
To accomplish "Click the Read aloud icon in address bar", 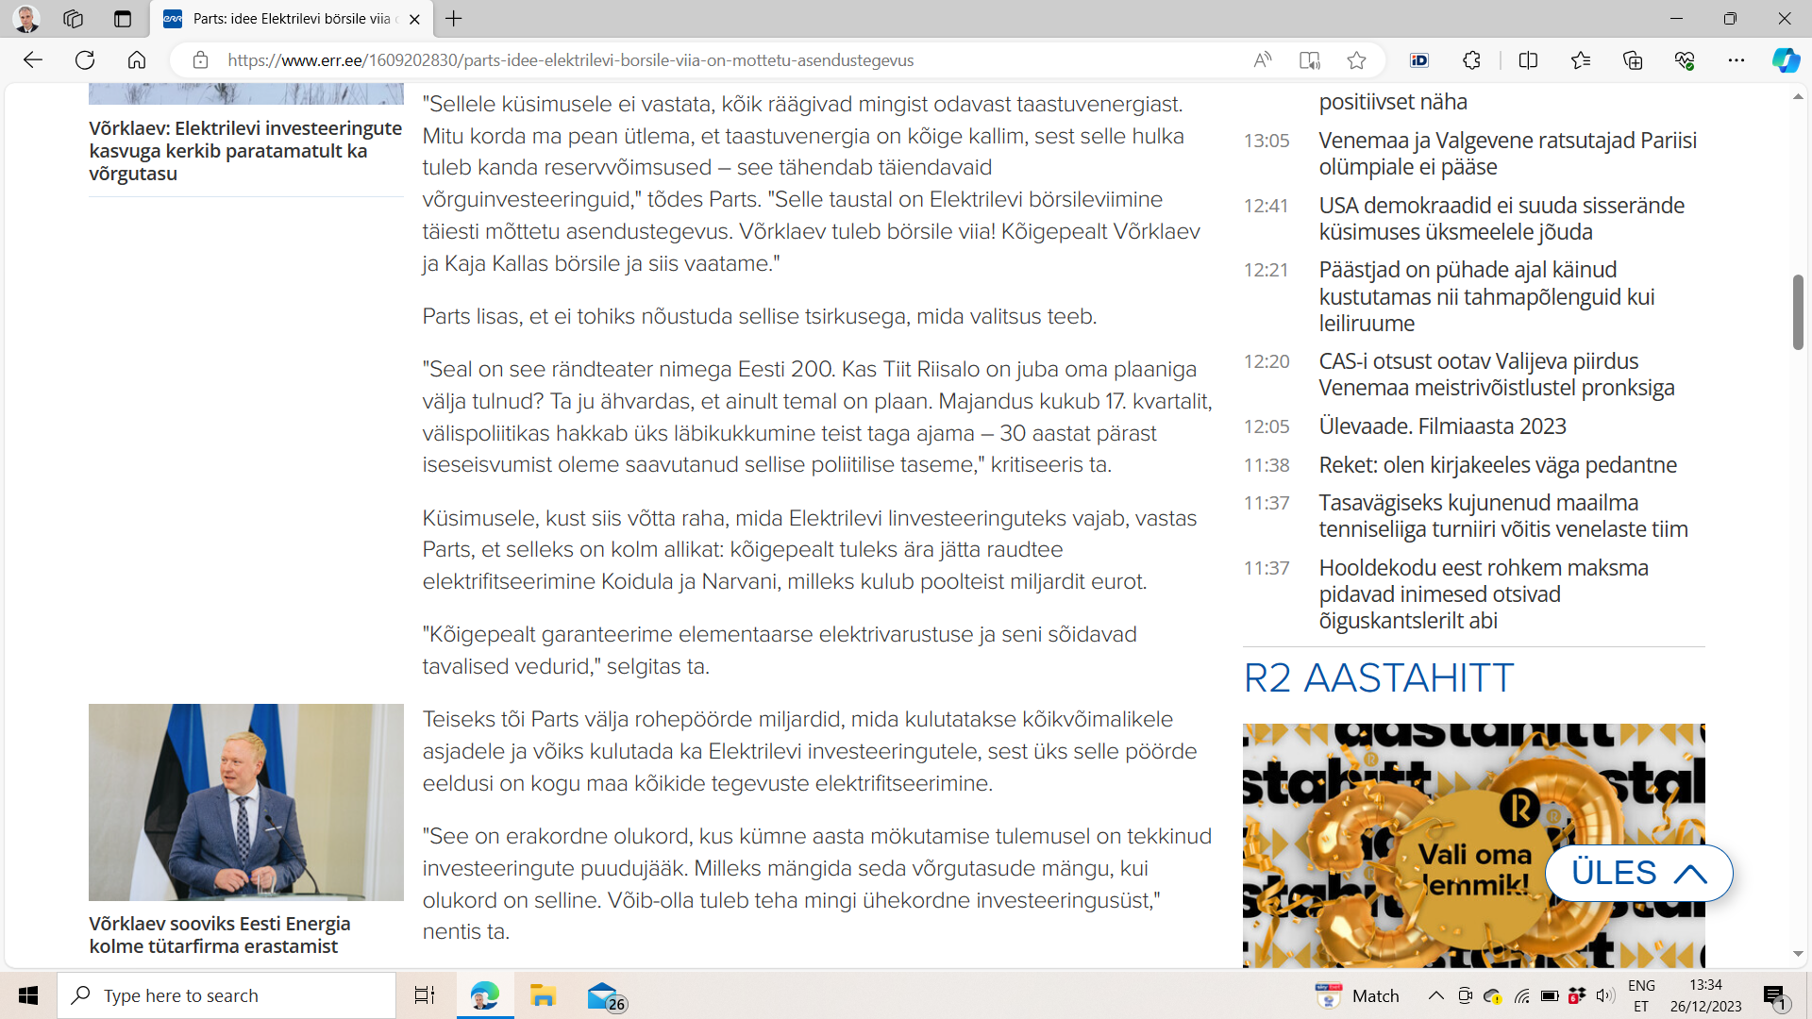I will 1262,60.
